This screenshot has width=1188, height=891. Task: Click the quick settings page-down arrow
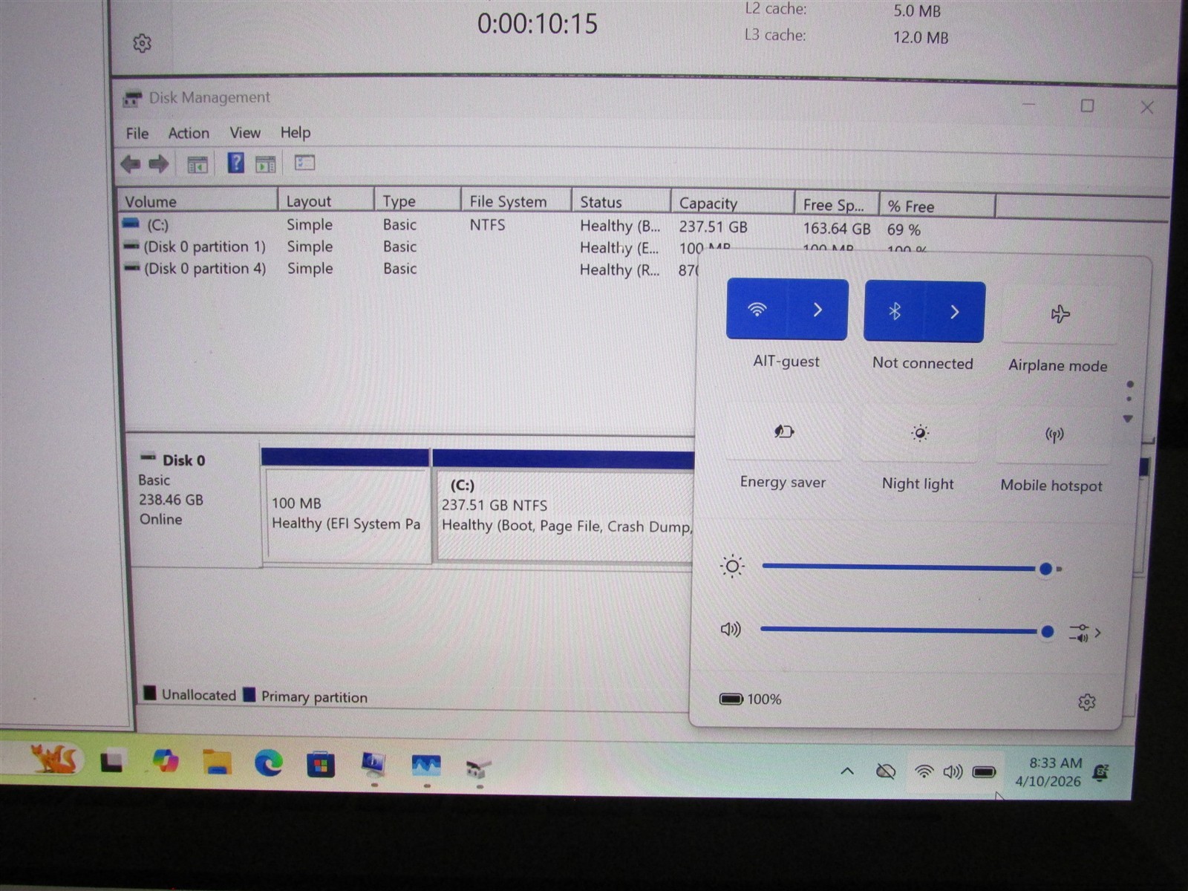click(x=1128, y=420)
